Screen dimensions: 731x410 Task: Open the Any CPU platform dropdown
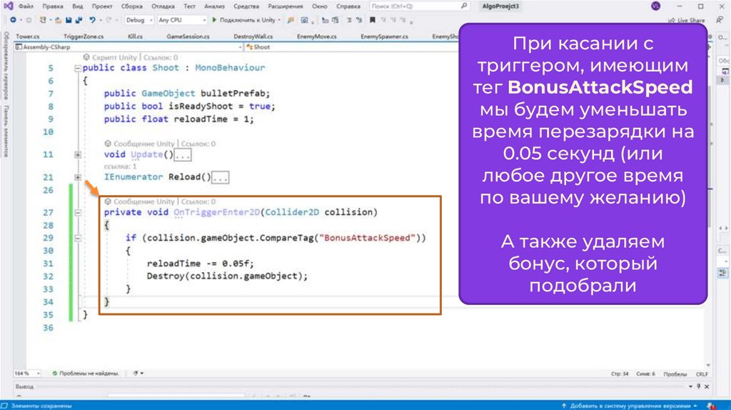181,20
